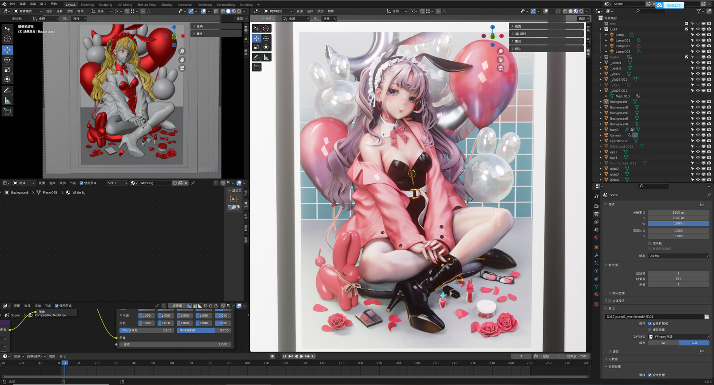This screenshot has width=714, height=385.
Task: Open the FFmpeg视频 file format dropdown
Action: [679, 337]
